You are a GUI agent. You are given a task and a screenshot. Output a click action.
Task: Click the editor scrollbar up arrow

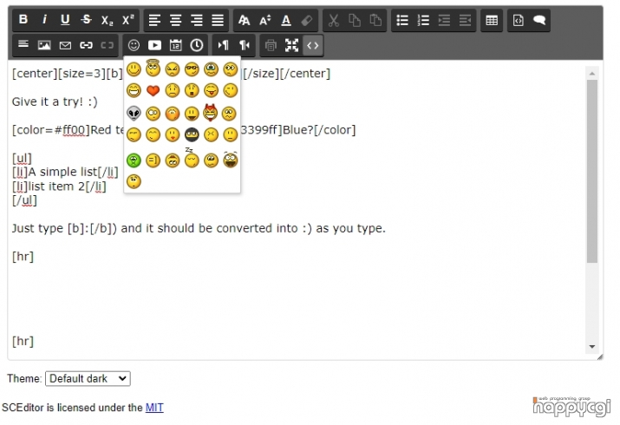pos(592,74)
